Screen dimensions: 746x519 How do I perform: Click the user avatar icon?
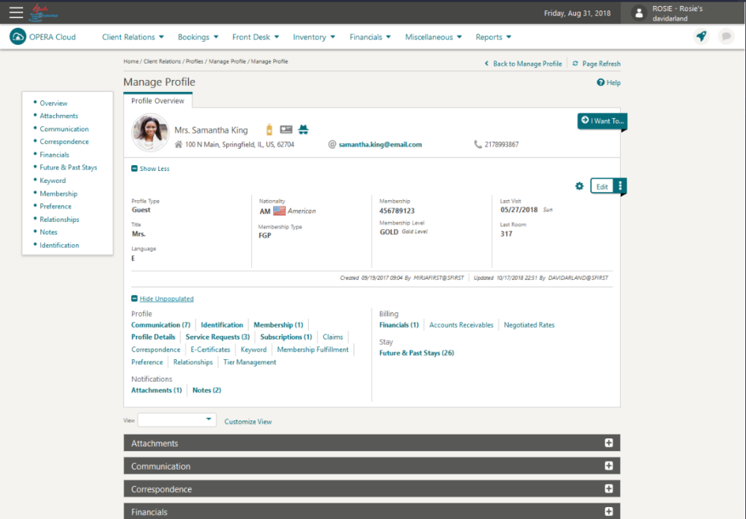[x=639, y=13]
